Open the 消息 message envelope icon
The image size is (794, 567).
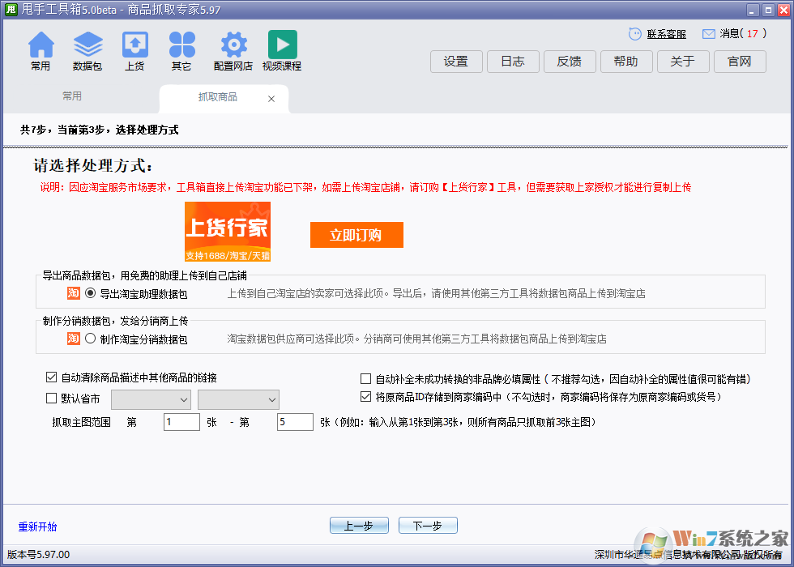pos(711,33)
